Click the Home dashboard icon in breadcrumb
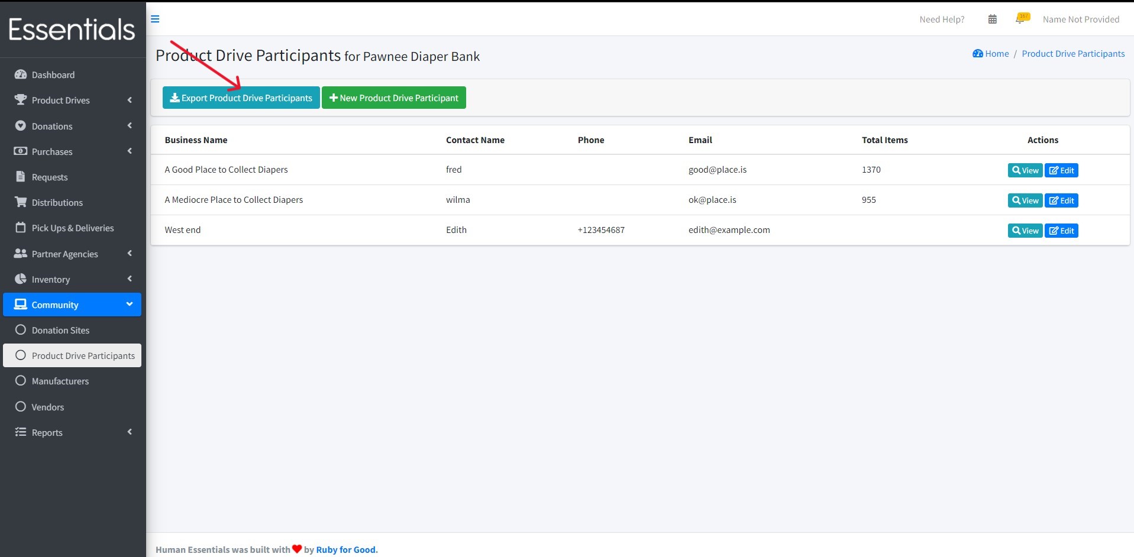Viewport: 1134px width, 557px height. tap(978, 54)
